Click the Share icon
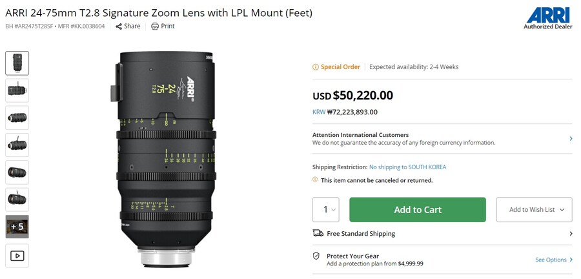Image resolution: width=581 pixels, height=279 pixels. point(119,26)
